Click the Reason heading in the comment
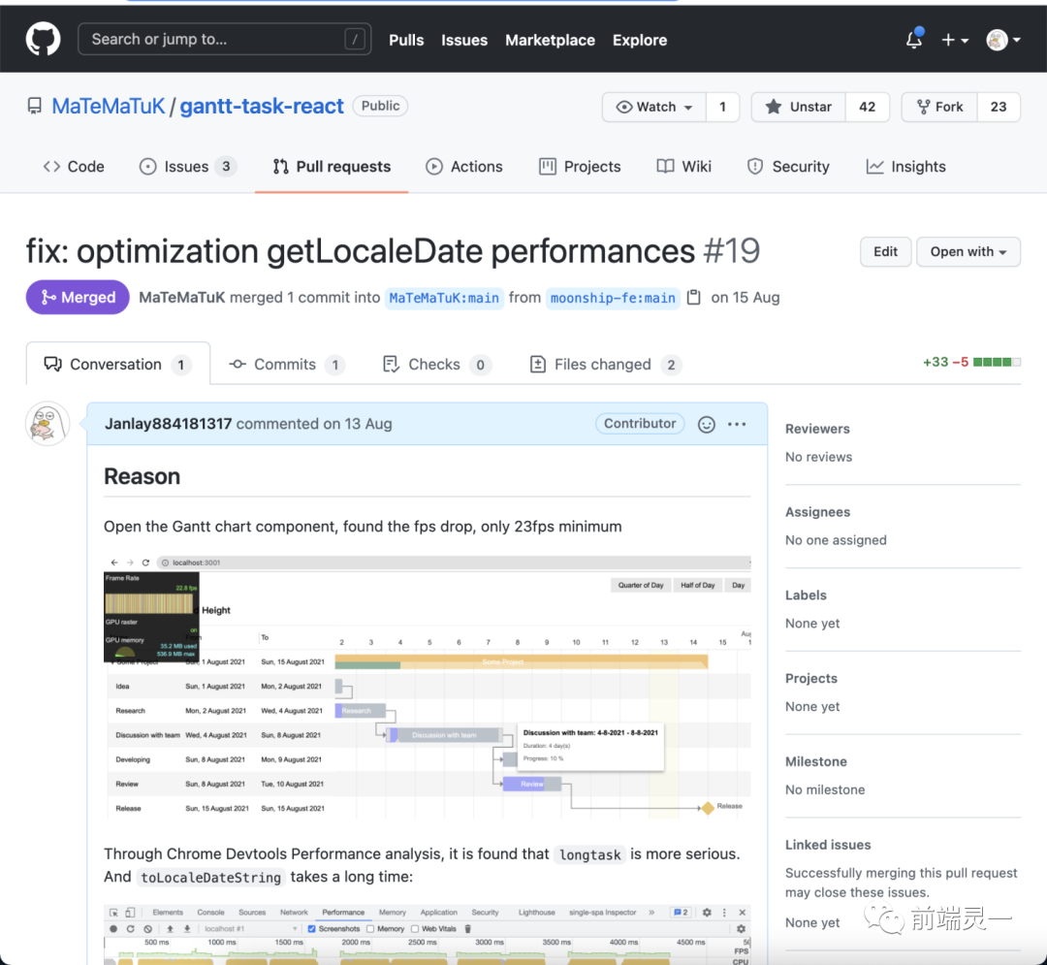The image size is (1047, 965). coord(143,476)
